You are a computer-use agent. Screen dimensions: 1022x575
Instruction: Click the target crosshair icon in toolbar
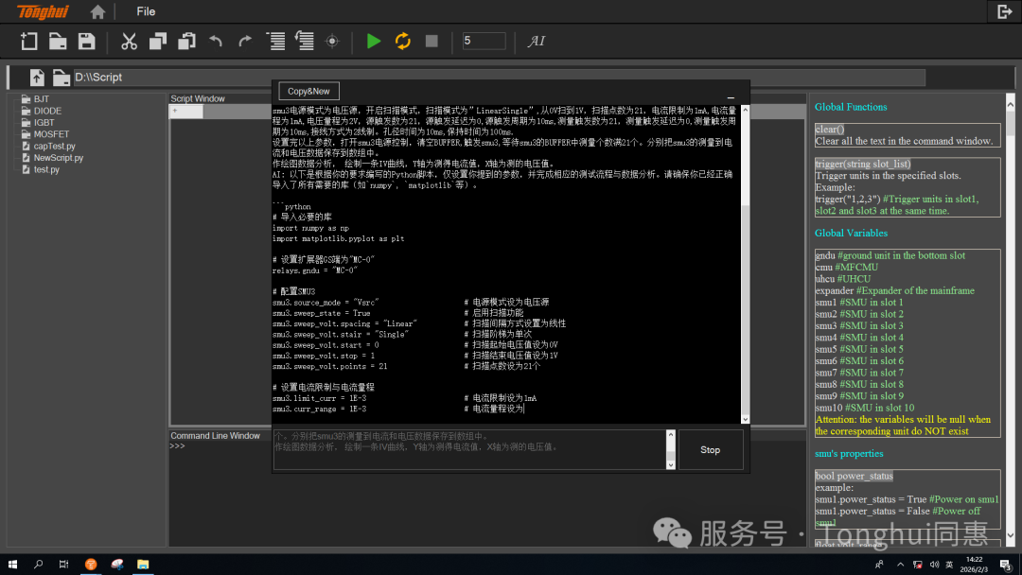tap(332, 41)
